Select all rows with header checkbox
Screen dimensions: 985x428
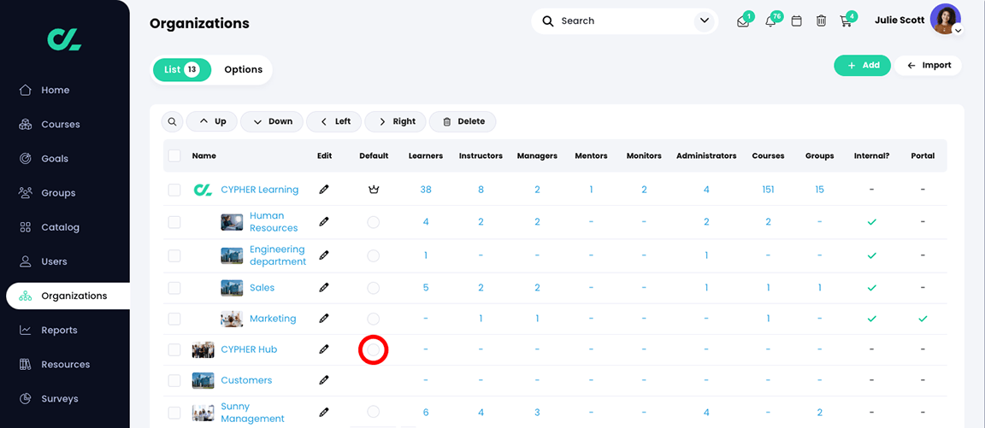174,155
